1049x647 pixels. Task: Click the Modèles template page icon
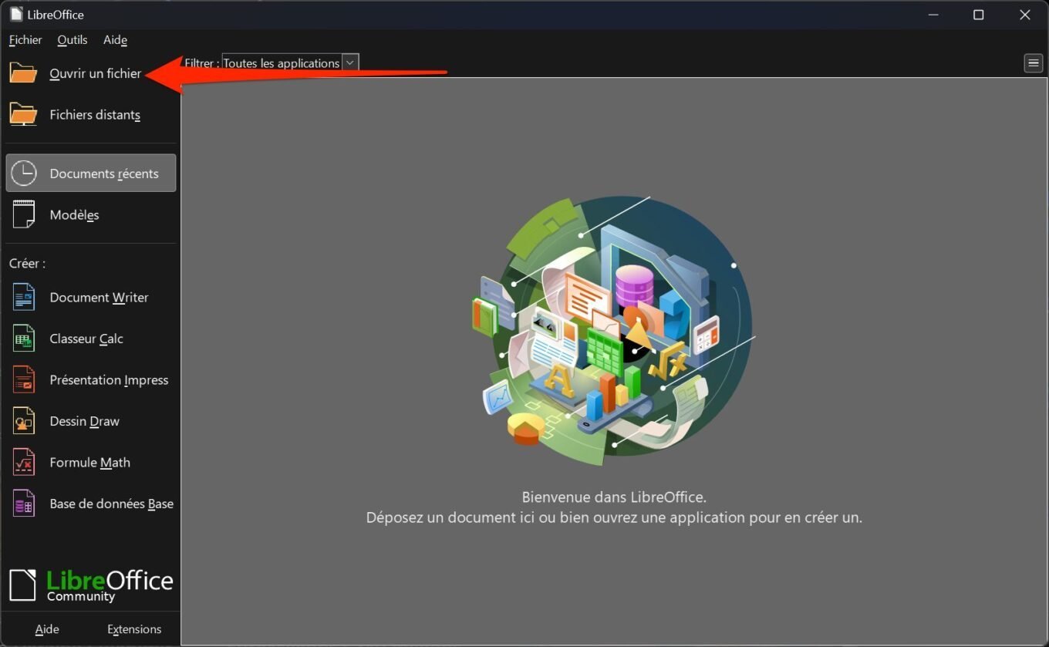[x=24, y=214]
